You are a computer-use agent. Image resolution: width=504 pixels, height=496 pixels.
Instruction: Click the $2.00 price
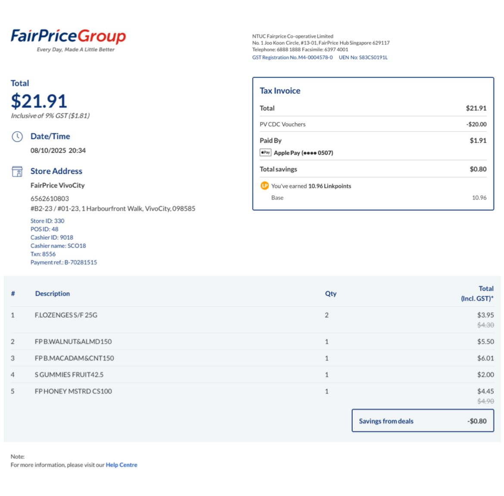485,375
